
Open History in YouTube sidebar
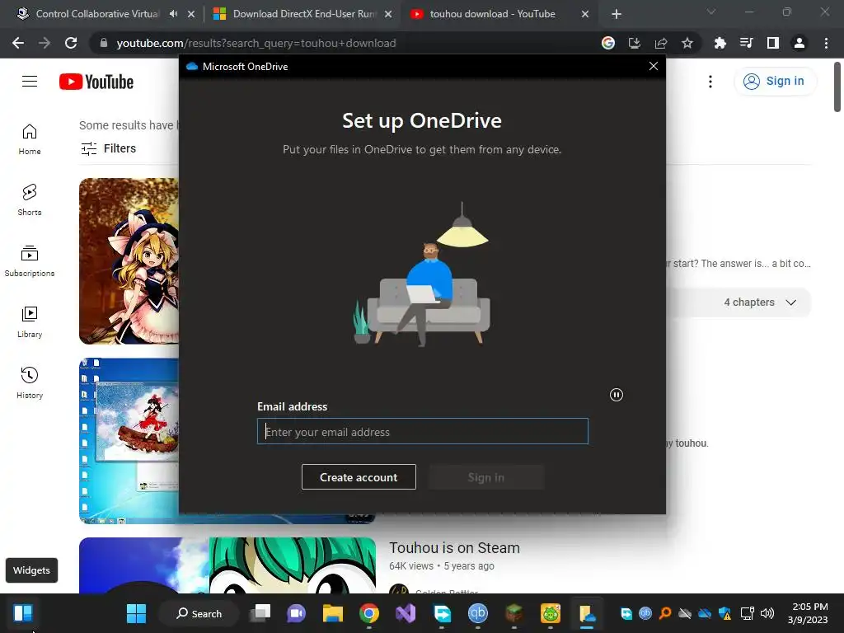[x=30, y=382]
